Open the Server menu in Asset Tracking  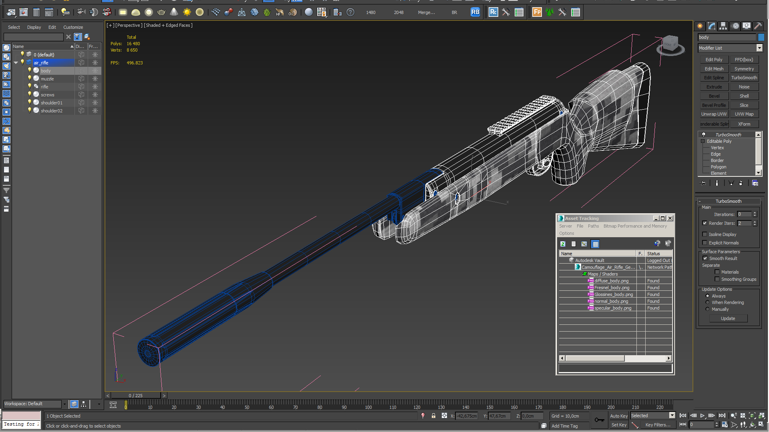566,226
